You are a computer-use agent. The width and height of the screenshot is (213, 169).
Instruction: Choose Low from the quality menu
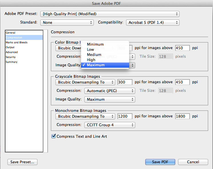click(91, 50)
